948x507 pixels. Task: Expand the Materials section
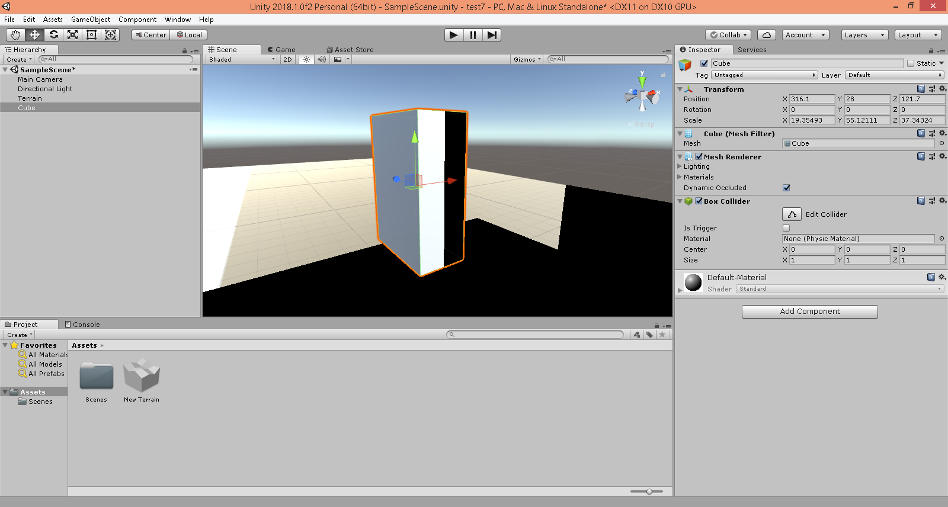[680, 177]
